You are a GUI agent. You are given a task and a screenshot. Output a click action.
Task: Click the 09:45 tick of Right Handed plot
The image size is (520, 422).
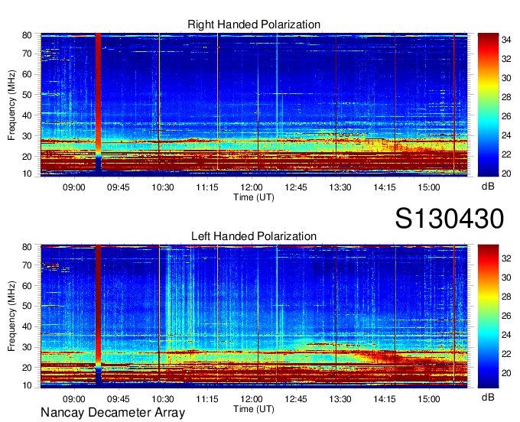click(119, 187)
